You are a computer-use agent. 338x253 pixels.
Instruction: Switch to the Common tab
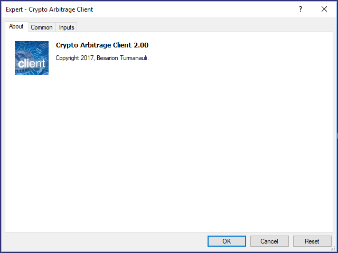(42, 27)
